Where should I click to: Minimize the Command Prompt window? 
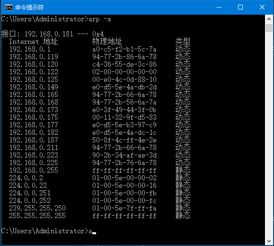(x=219, y=8)
